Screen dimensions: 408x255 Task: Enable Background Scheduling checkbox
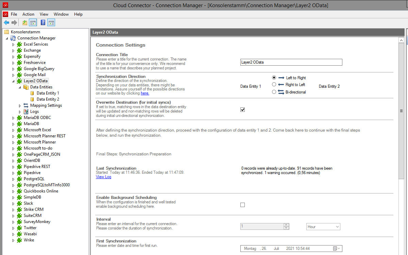pos(242,205)
